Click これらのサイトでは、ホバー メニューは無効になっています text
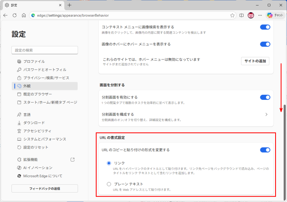 pos(151,59)
